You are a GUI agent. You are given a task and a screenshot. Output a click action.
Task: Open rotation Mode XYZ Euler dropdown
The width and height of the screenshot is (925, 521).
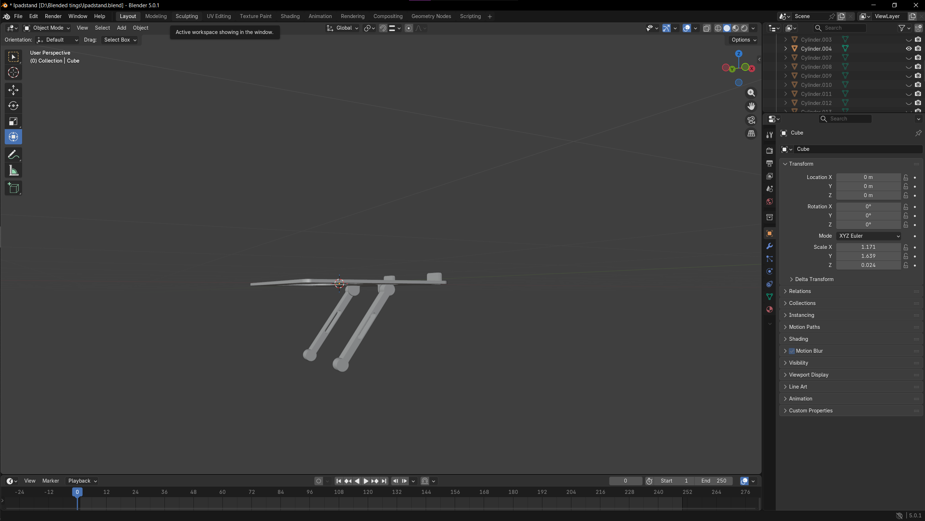point(868,236)
